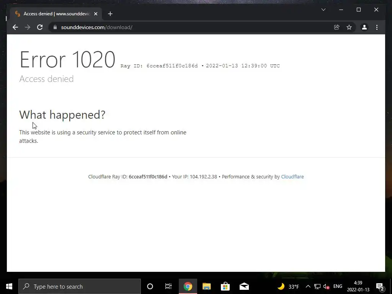Viewport: 392px width, 294px height.
Task: Open Cortana from the taskbar
Action: coord(150,286)
